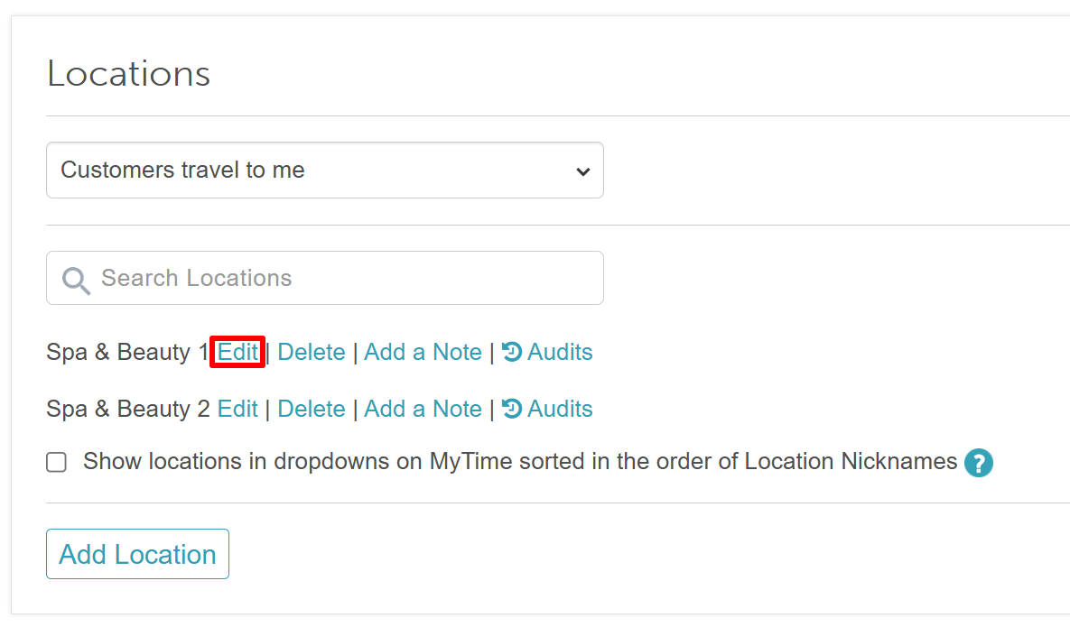
Task: Click the audits history icon for Spa & Beauty 2
Action: click(512, 409)
